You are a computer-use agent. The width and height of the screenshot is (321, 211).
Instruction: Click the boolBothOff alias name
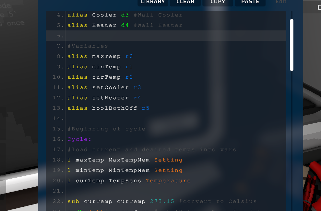pos(114,108)
